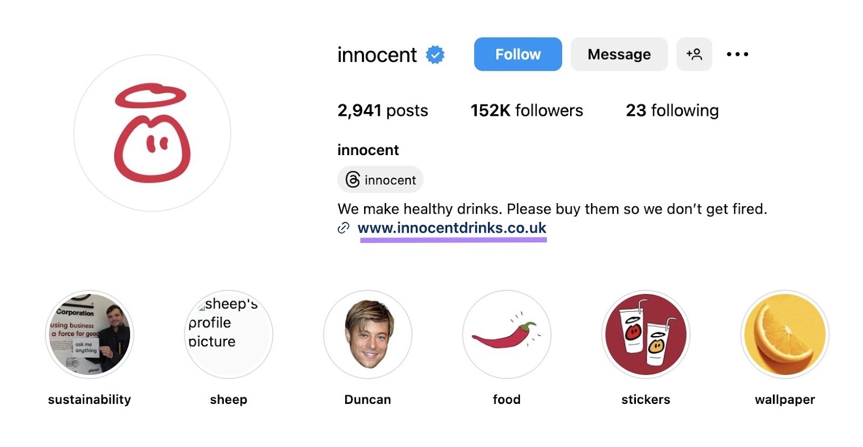
Task: Click the chain link icon before the website URL
Action: (344, 228)
